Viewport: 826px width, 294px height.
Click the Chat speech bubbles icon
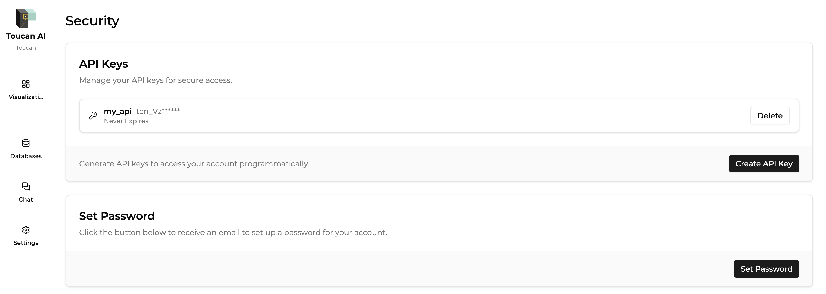[26, 186]
